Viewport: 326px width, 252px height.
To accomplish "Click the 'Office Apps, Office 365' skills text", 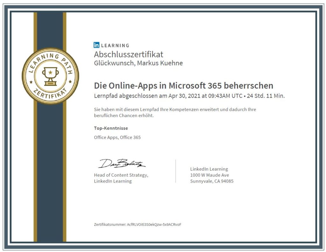I will pyautogui.click(x=117, y=137).
